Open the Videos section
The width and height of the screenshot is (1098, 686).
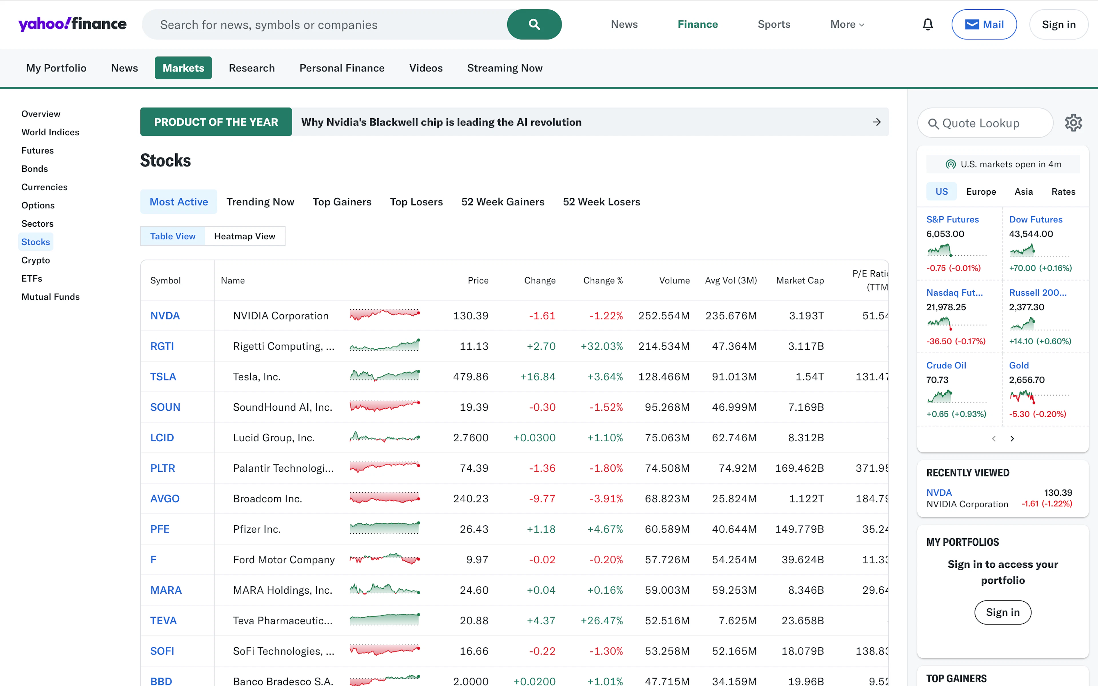(x=425, y=68)
